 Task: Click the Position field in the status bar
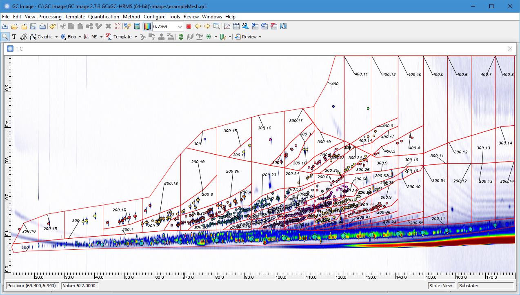coord(32,286)
